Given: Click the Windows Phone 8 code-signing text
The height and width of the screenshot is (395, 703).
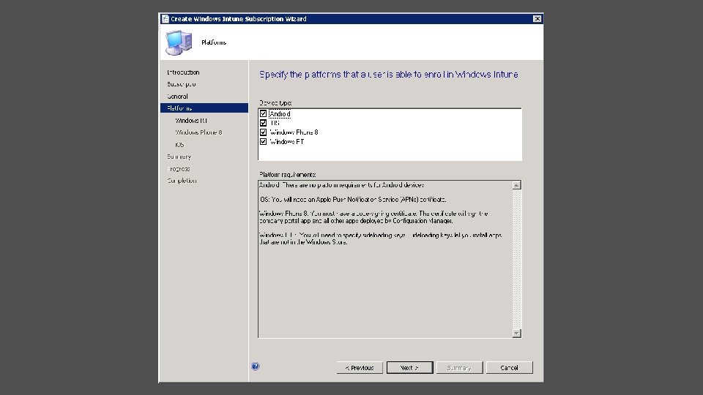Looking at the screenshot, I should [x=373, y=217].
